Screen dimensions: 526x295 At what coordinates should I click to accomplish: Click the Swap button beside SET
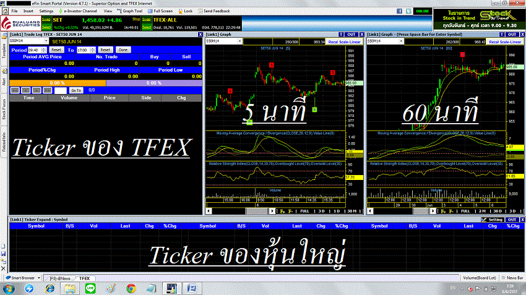[46, 19]
